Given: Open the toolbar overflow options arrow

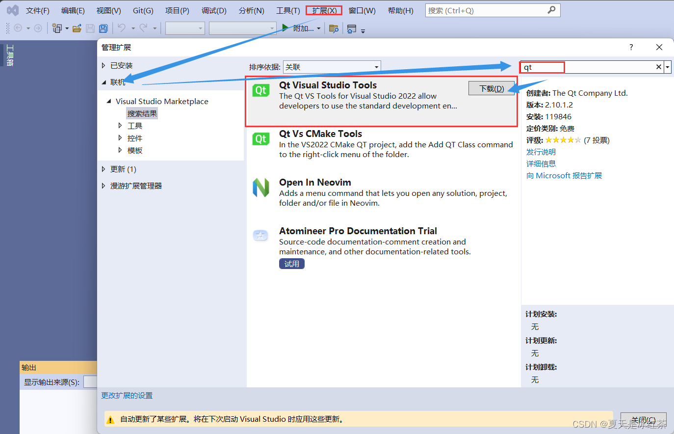Looking at the screenshot, I should [x=363, y=31].
